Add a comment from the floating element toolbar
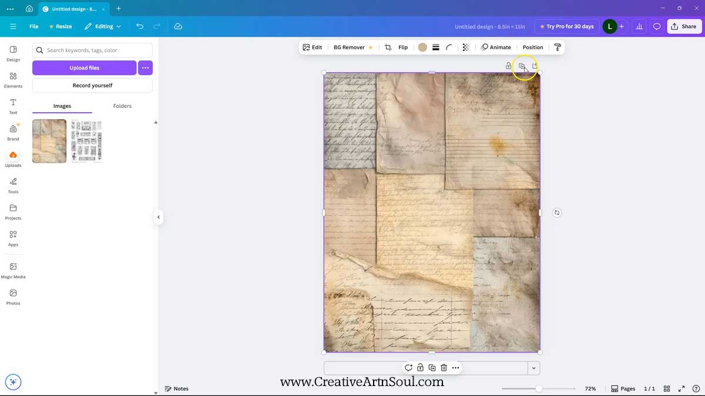 tap(408, 368)
